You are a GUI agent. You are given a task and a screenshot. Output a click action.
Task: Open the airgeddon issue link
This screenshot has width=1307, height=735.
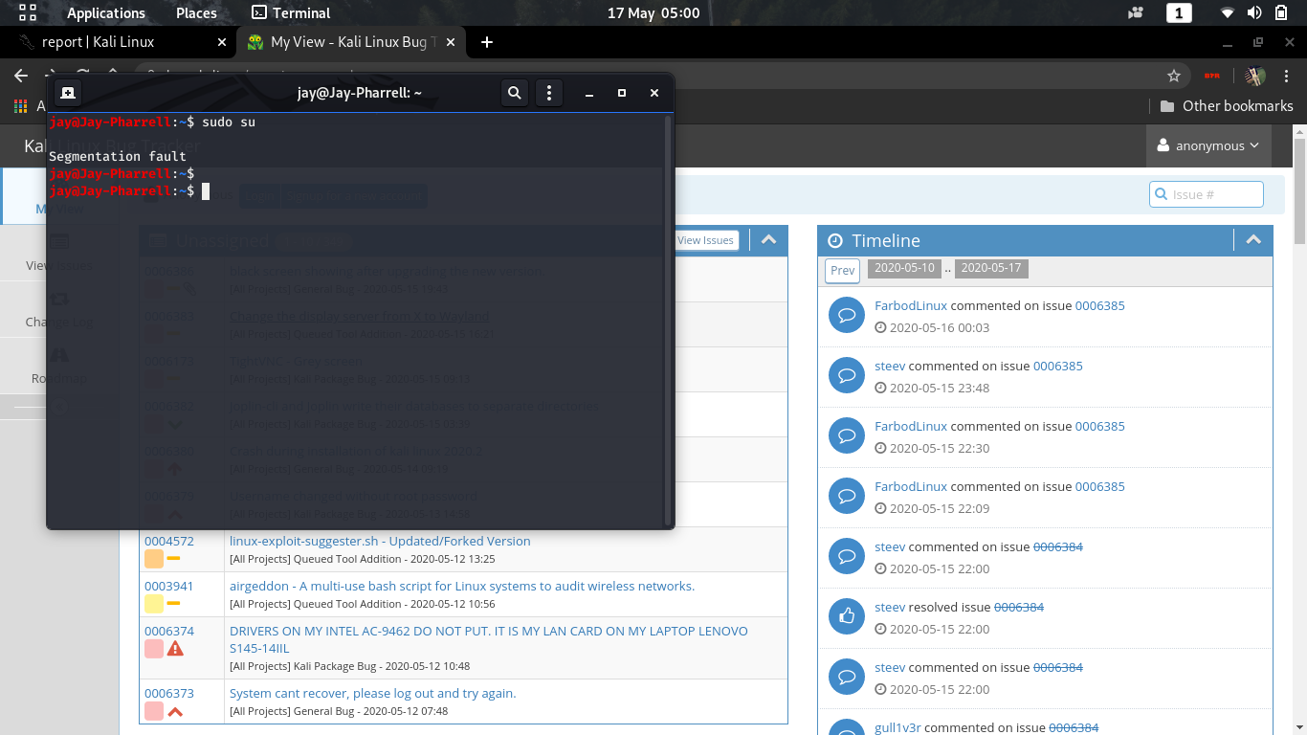coord(461,586)
